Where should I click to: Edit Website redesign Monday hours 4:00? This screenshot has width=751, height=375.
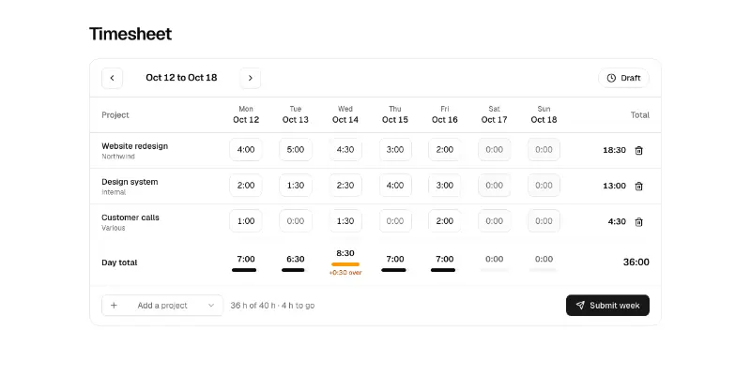pyautogui.click(x=246, y=150)
